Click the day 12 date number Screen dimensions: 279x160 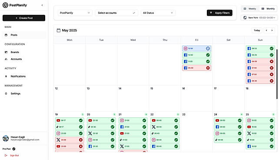56,88
